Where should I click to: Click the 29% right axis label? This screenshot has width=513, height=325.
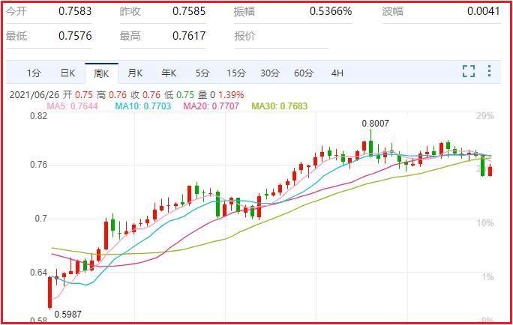484,116
